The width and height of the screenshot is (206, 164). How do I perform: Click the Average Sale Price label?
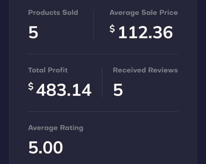143,13
